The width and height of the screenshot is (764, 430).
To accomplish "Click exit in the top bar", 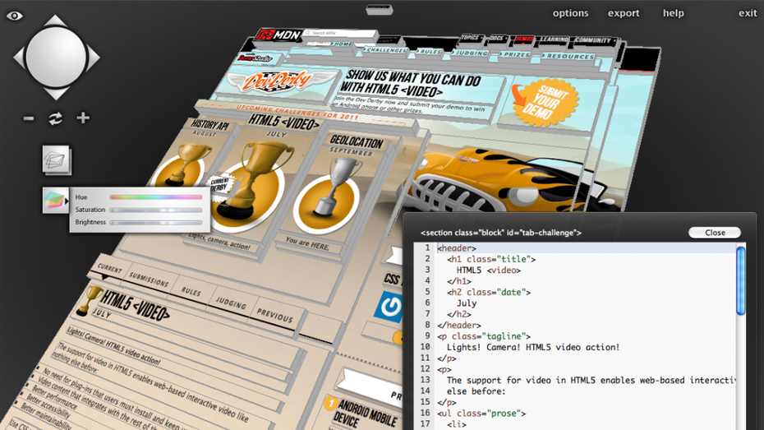I will [748, 13].
